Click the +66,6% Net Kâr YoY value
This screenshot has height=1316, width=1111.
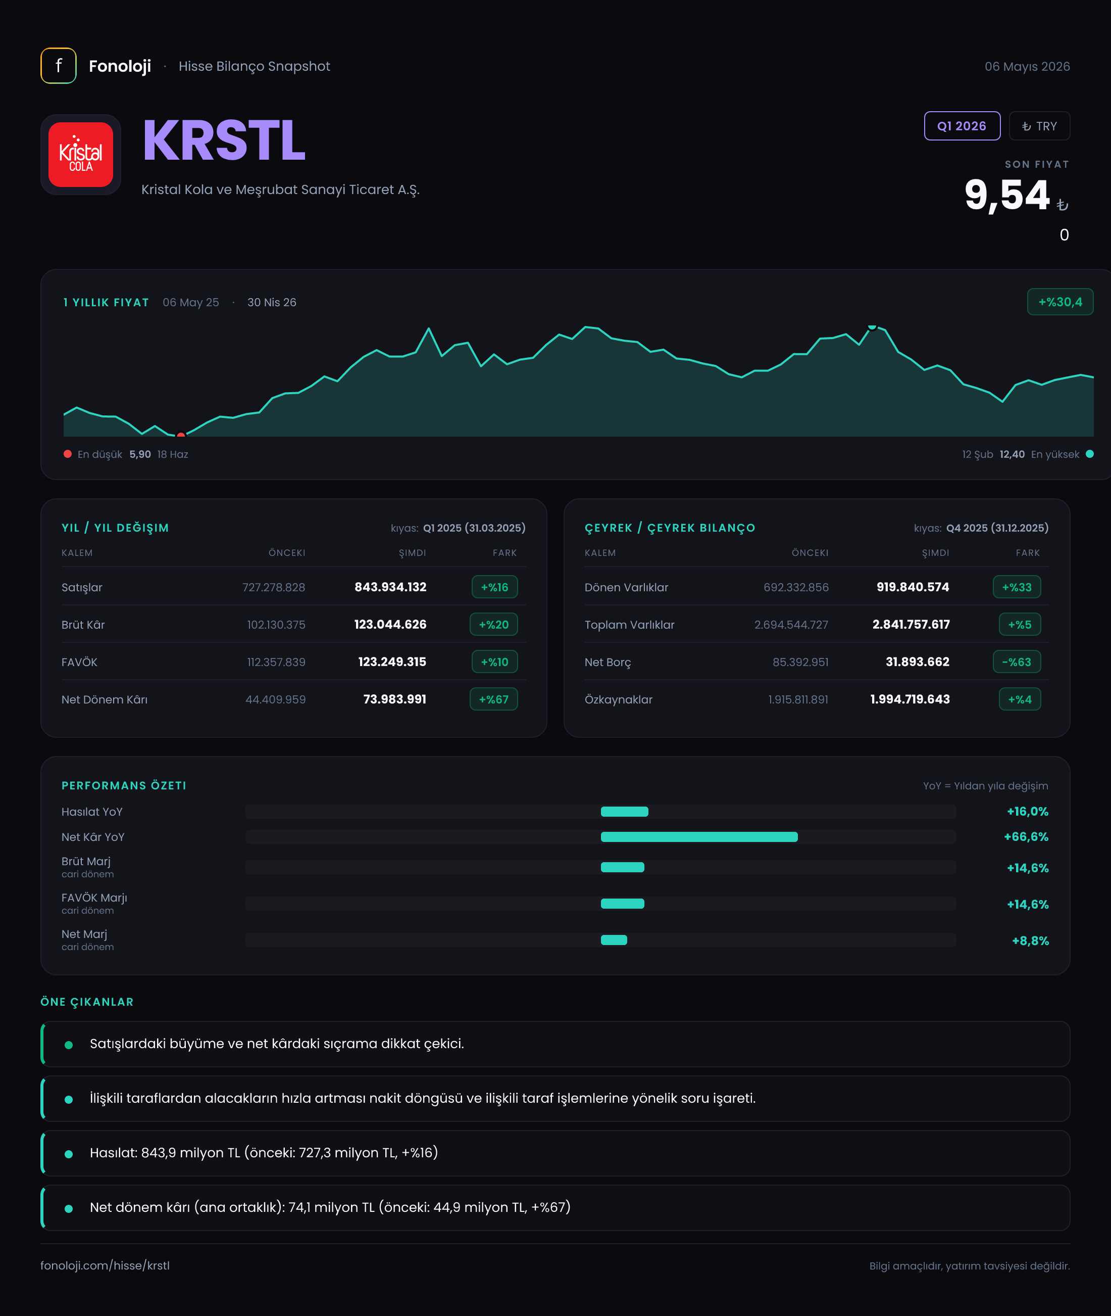coord(1026,837)
